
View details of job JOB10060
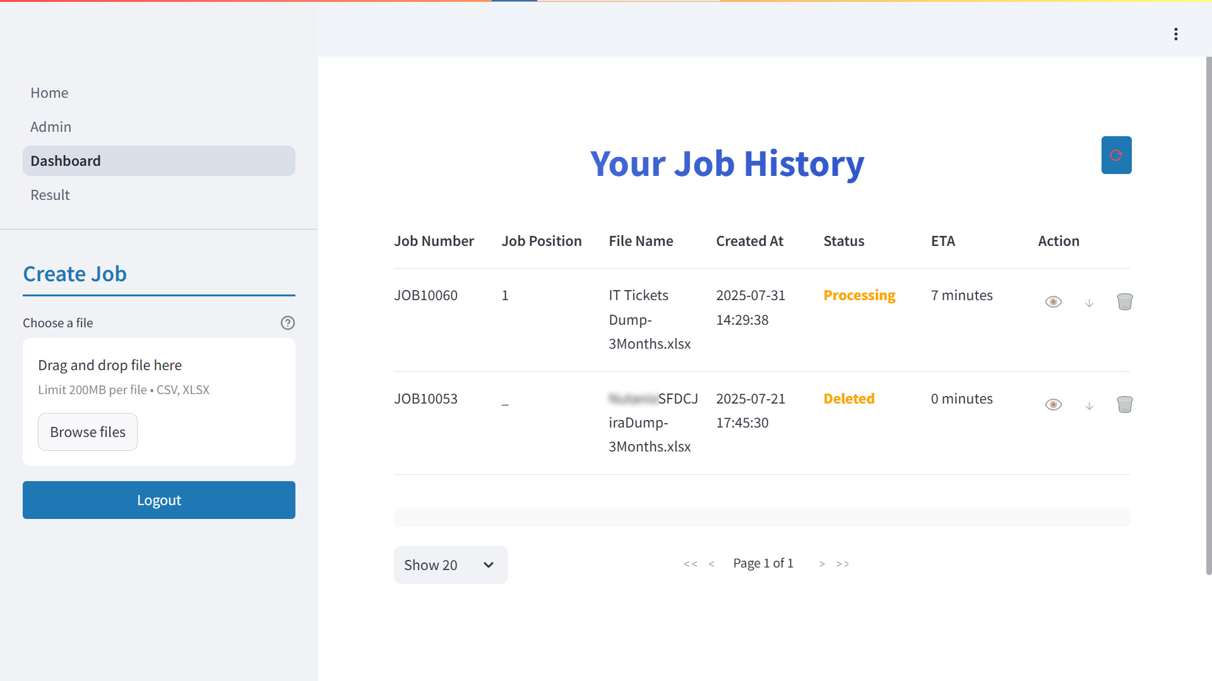1053,302
